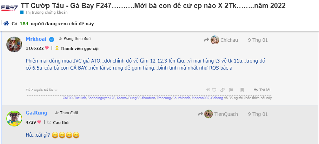Open liker GaF00's profile

[67, 98]
